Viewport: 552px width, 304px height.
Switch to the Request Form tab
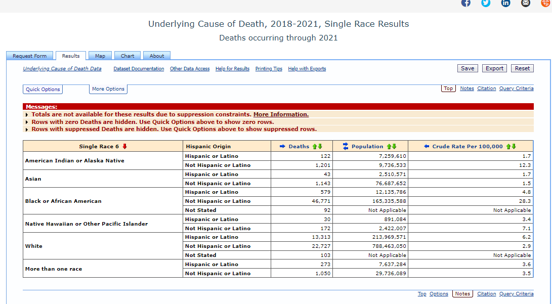[x=29, y=56]
